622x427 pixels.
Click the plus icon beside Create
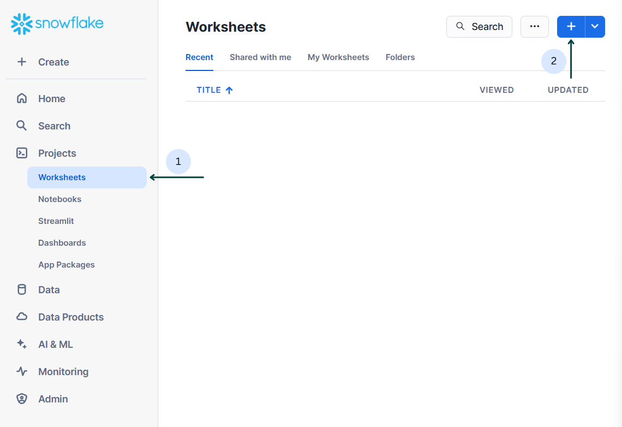tap(22, 62)
